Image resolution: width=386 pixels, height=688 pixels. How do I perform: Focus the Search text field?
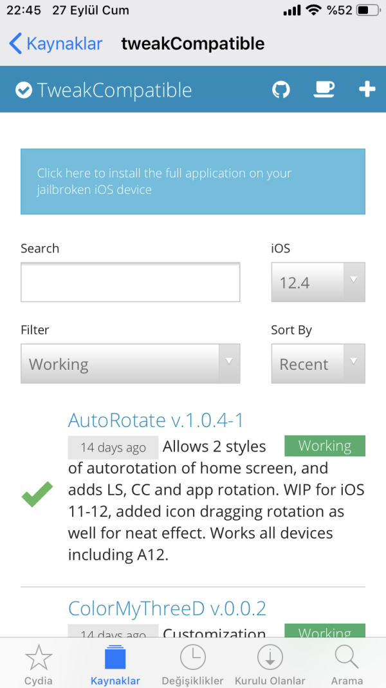tap(130, 282)
